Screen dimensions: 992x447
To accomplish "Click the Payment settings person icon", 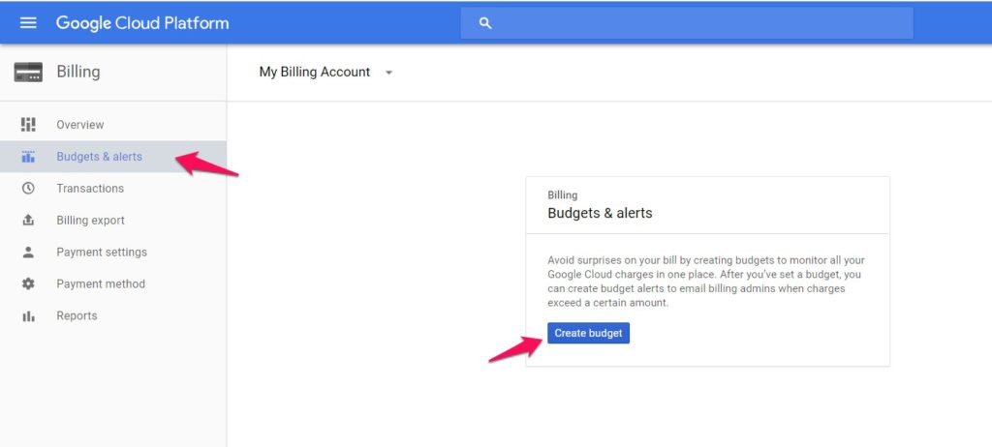I will 28,253.
